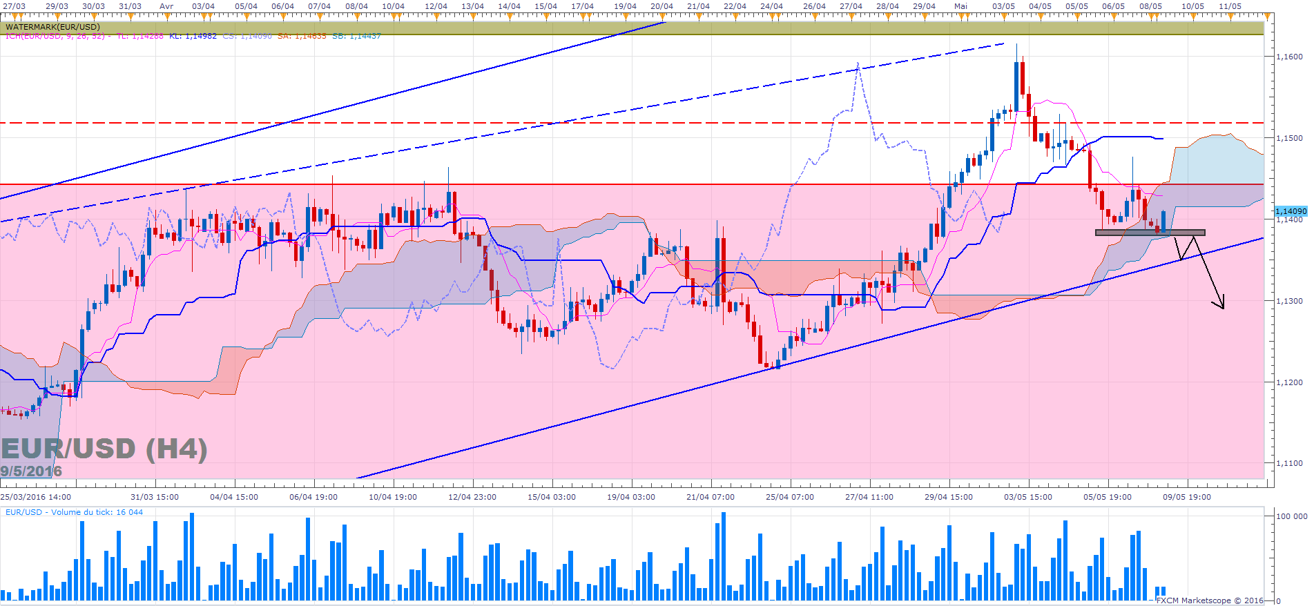Select the orange marker below 05/04

point(247,14)
